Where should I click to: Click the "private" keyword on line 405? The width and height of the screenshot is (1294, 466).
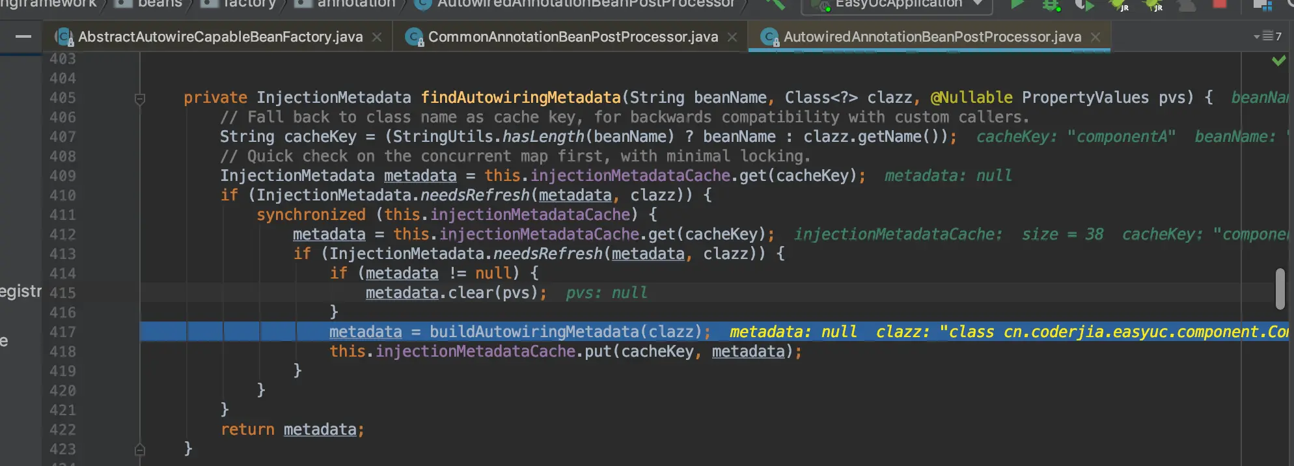[x=215, y=98]
